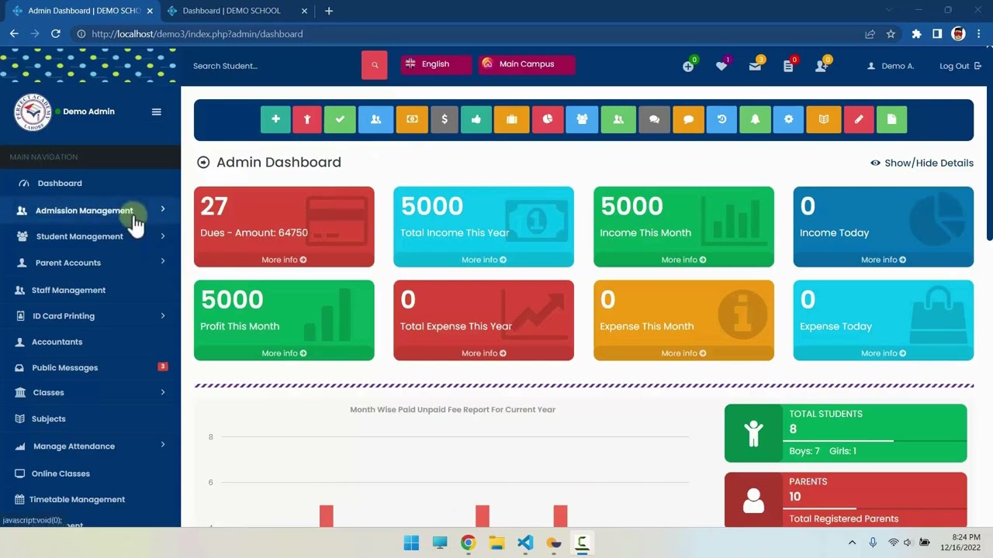This screenshot has height=558, width=993.
Task: Expand the Manage Attendance menu
Action: tap(91, 446)
